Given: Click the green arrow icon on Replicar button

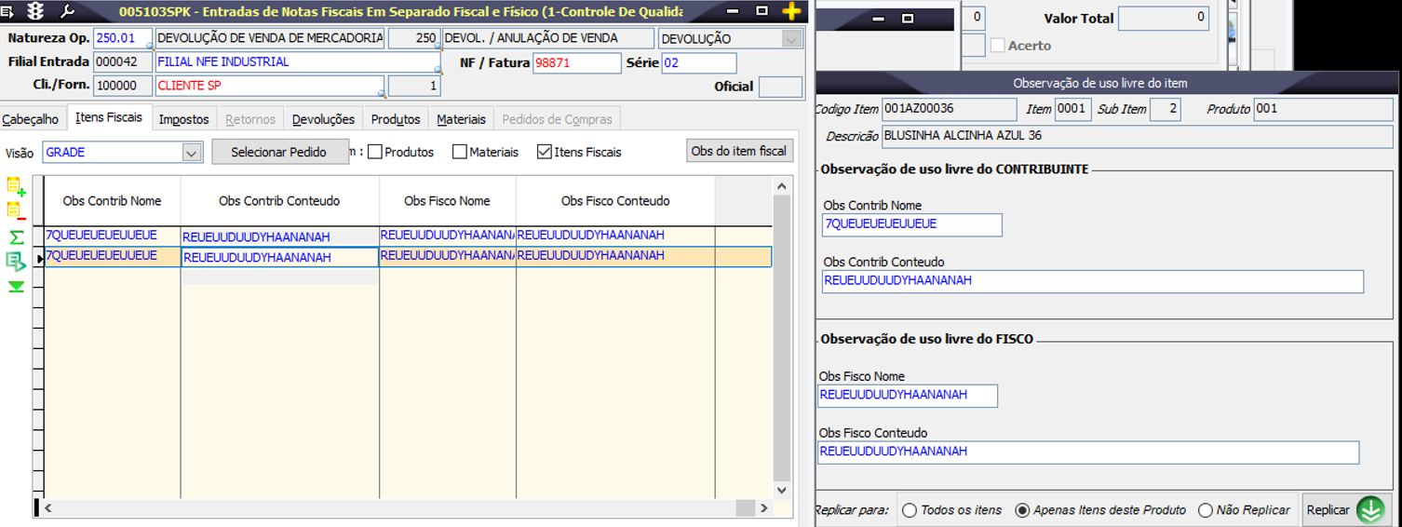Looking at the screenshot, I should (1370, 510).
